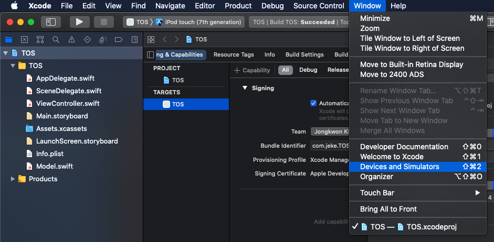Open Touch Bar submenu
The image size is (494, 242).
point(418,193)
